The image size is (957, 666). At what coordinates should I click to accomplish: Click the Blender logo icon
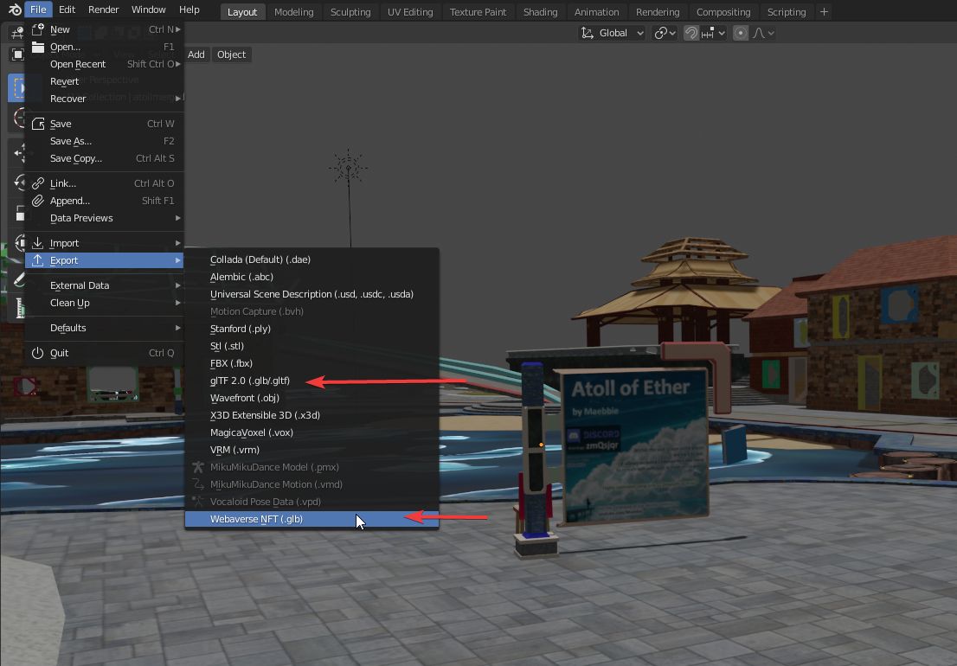pos(15,10)
